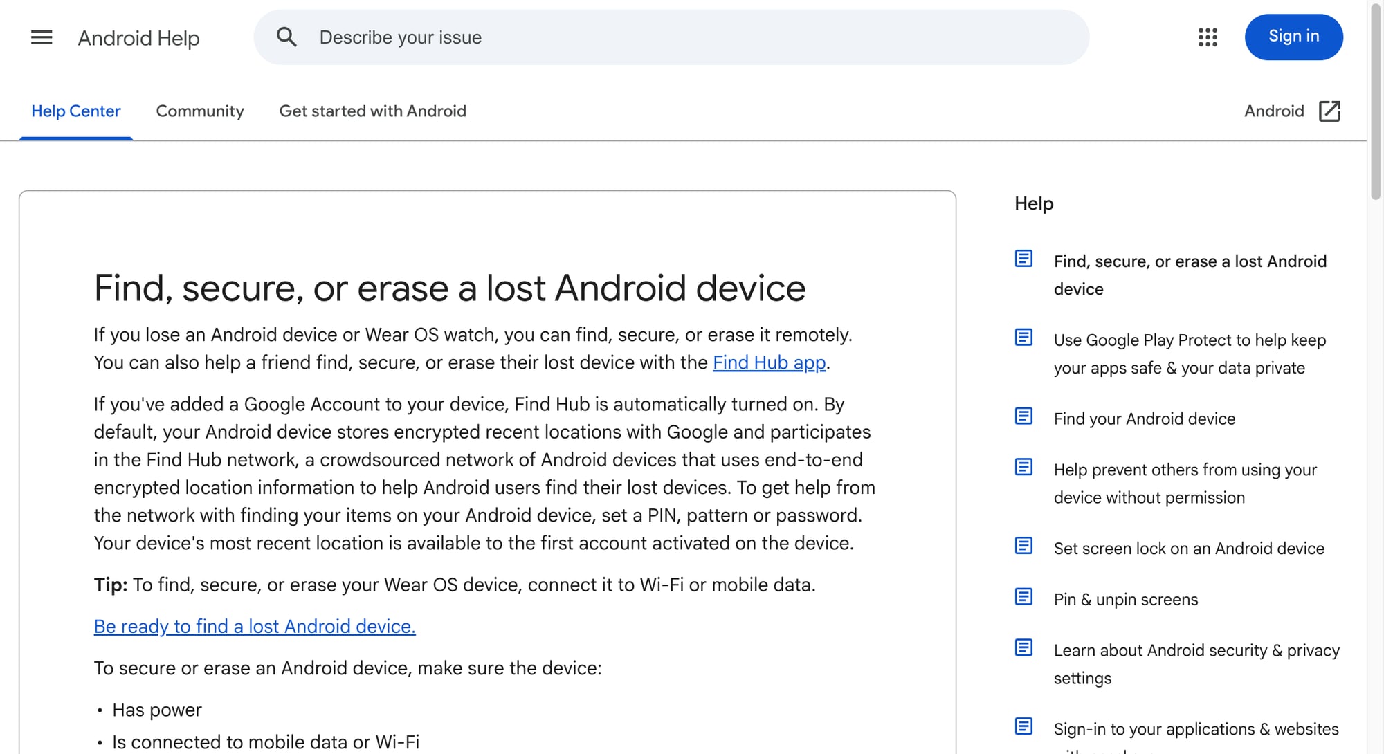Viewport: 1384px width, 754px height.
Task: Click the Sign in button
Action: click(1293, 37)
